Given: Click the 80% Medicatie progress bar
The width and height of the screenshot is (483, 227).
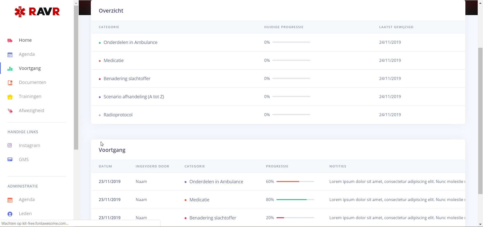Looking at the screenshot, I should tap(295, 200).
